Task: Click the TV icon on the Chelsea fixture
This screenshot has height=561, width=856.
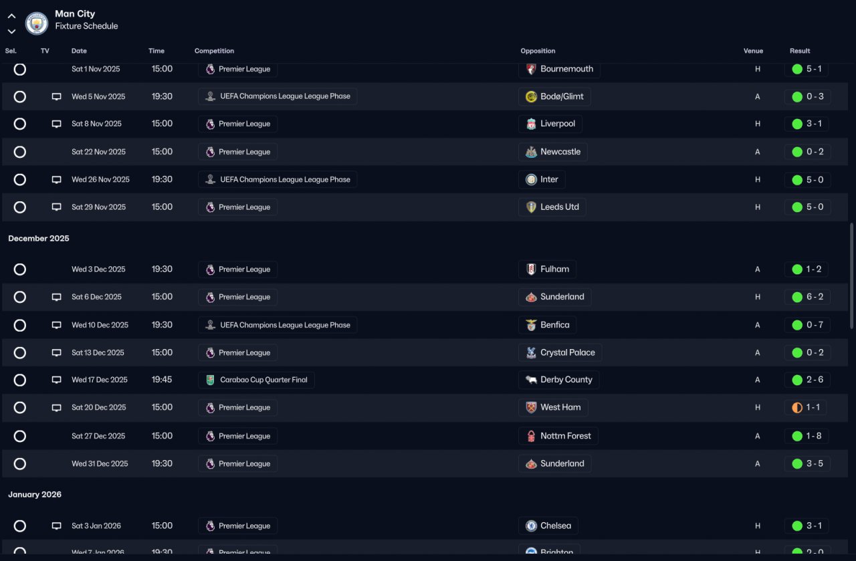Action: click(x=57, y=526)
